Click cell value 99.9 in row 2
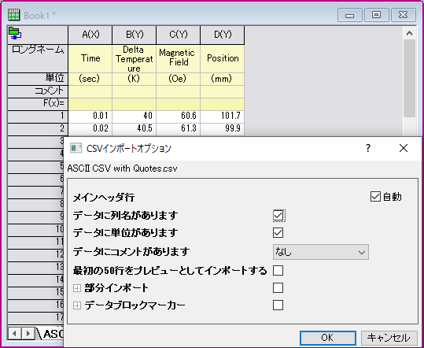This screenshot has width=424, height=348. pyautogui.click(x=223, y=129)
